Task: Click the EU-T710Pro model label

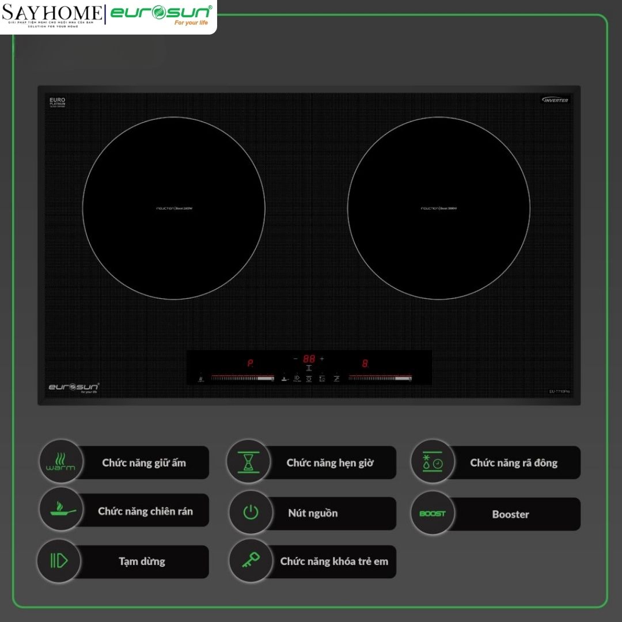Action: (559, 392)
